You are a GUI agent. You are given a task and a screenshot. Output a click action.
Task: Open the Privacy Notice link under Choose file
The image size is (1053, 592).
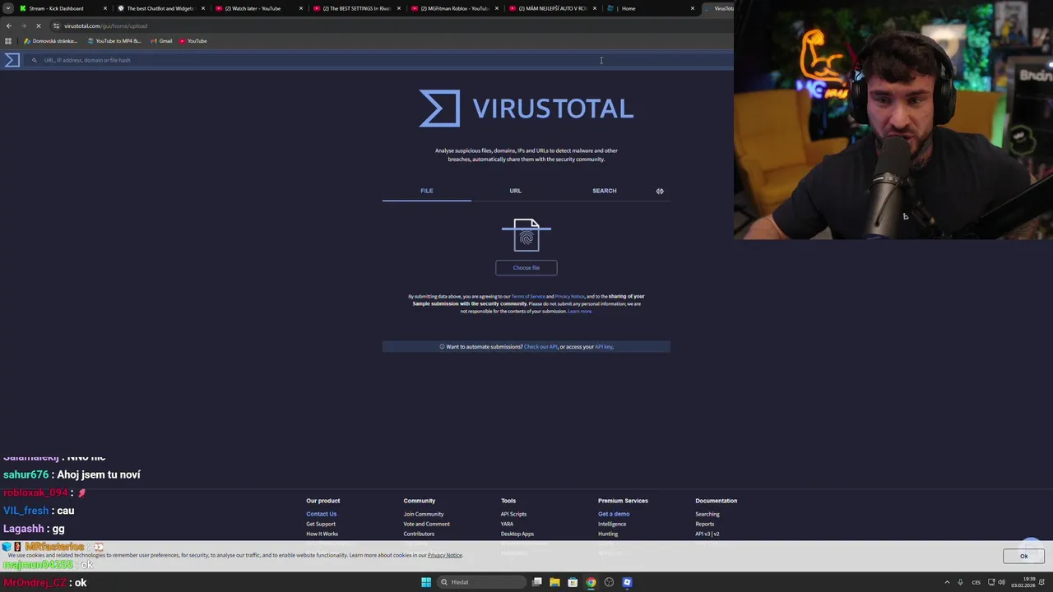point(569,296)
